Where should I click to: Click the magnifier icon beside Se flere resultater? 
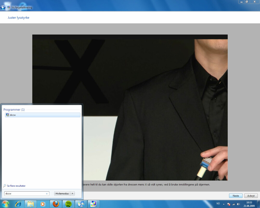pyautogui.click(x=5, y=186)
